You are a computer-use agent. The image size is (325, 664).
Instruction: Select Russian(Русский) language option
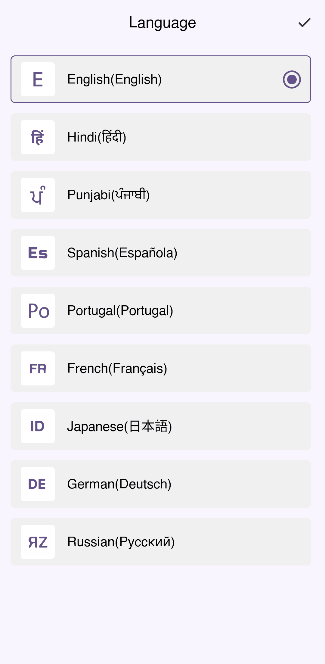[121, 542]
